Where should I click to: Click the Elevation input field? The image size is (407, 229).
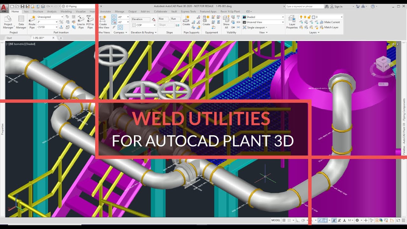coord(141,19)
